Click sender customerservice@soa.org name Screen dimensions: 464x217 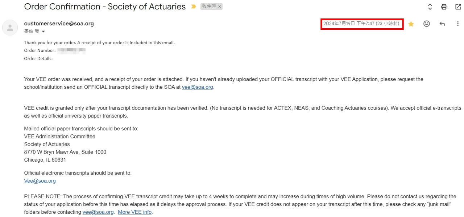point(59,24)
